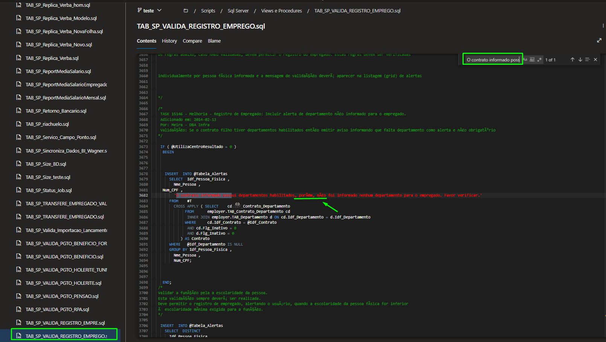Click 'END;' on line 3698
The width and height of the screenshot is (606, 342).
click(167, 282)
